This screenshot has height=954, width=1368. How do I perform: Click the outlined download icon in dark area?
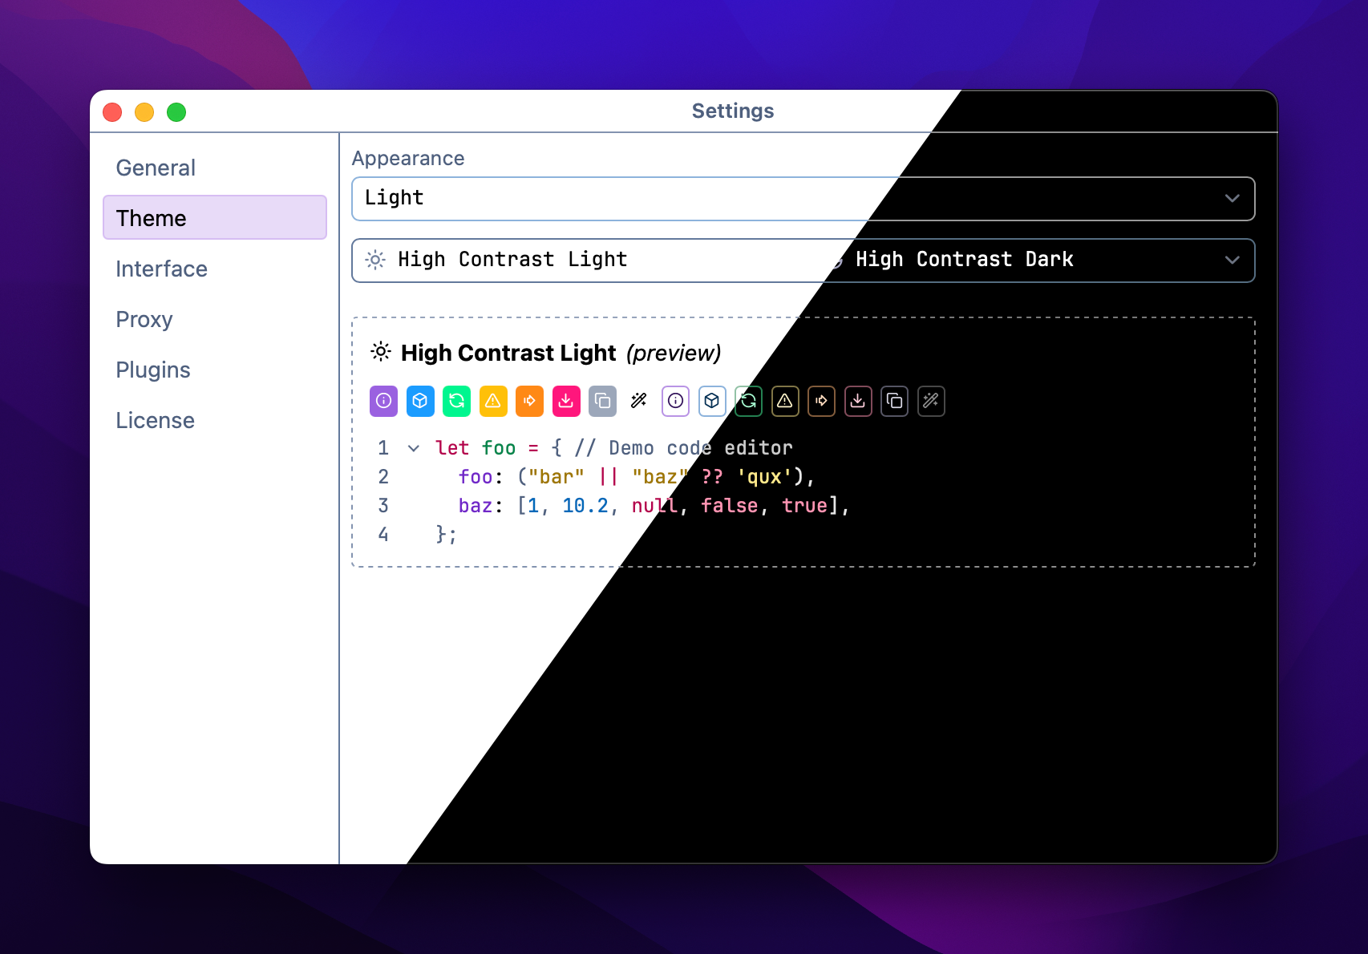[858, 401]
